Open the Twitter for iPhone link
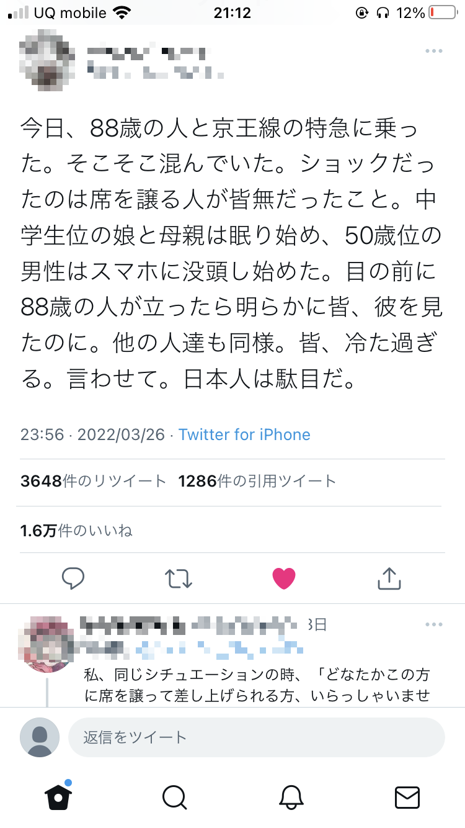The height and width of the screenshot is (828, 465). (x=244, y=434)
